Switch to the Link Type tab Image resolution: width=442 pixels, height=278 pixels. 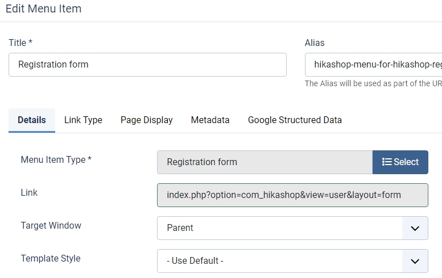(83, 120)
